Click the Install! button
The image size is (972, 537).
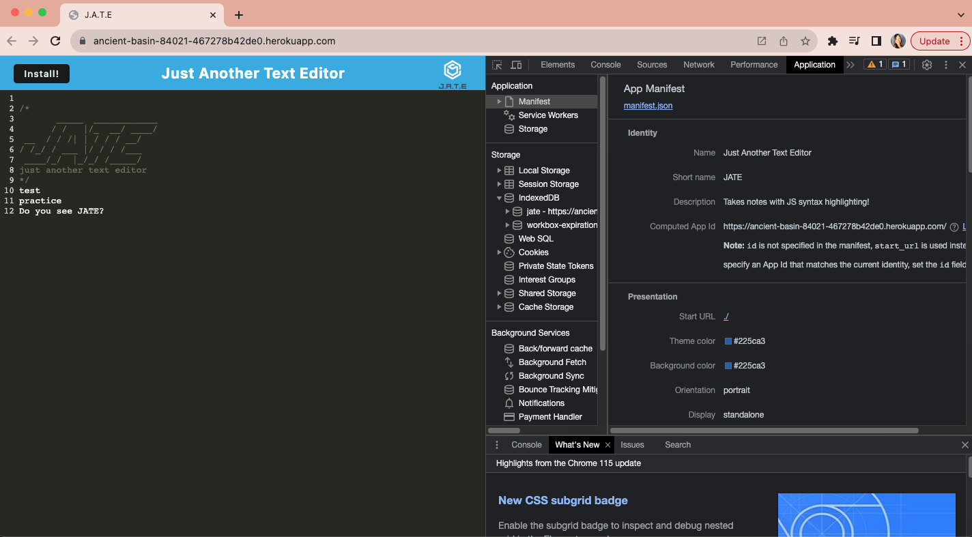point(42,74)
